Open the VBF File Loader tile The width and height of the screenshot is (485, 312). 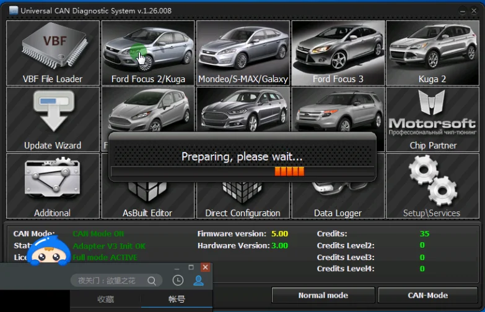(x=53, y=53)
